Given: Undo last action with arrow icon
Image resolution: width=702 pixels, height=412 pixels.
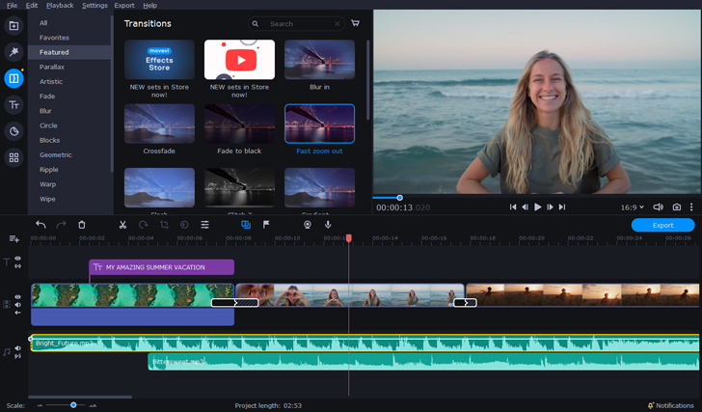Looking at the screenshot, I should (x=40, y=225).
